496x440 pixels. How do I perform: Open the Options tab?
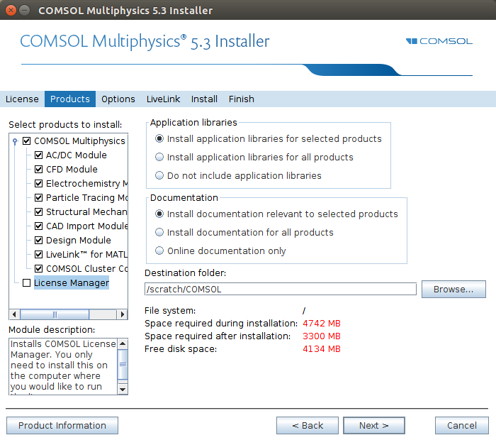coord(118,99)
